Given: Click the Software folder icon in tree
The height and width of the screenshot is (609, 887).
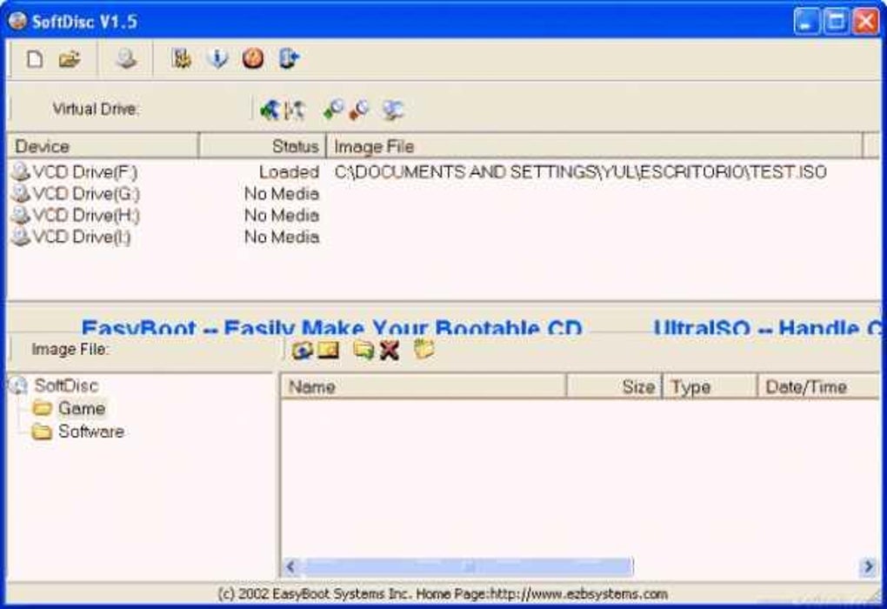Looking at the screenshot, I should pyautogui.click(x=42, y=432).
